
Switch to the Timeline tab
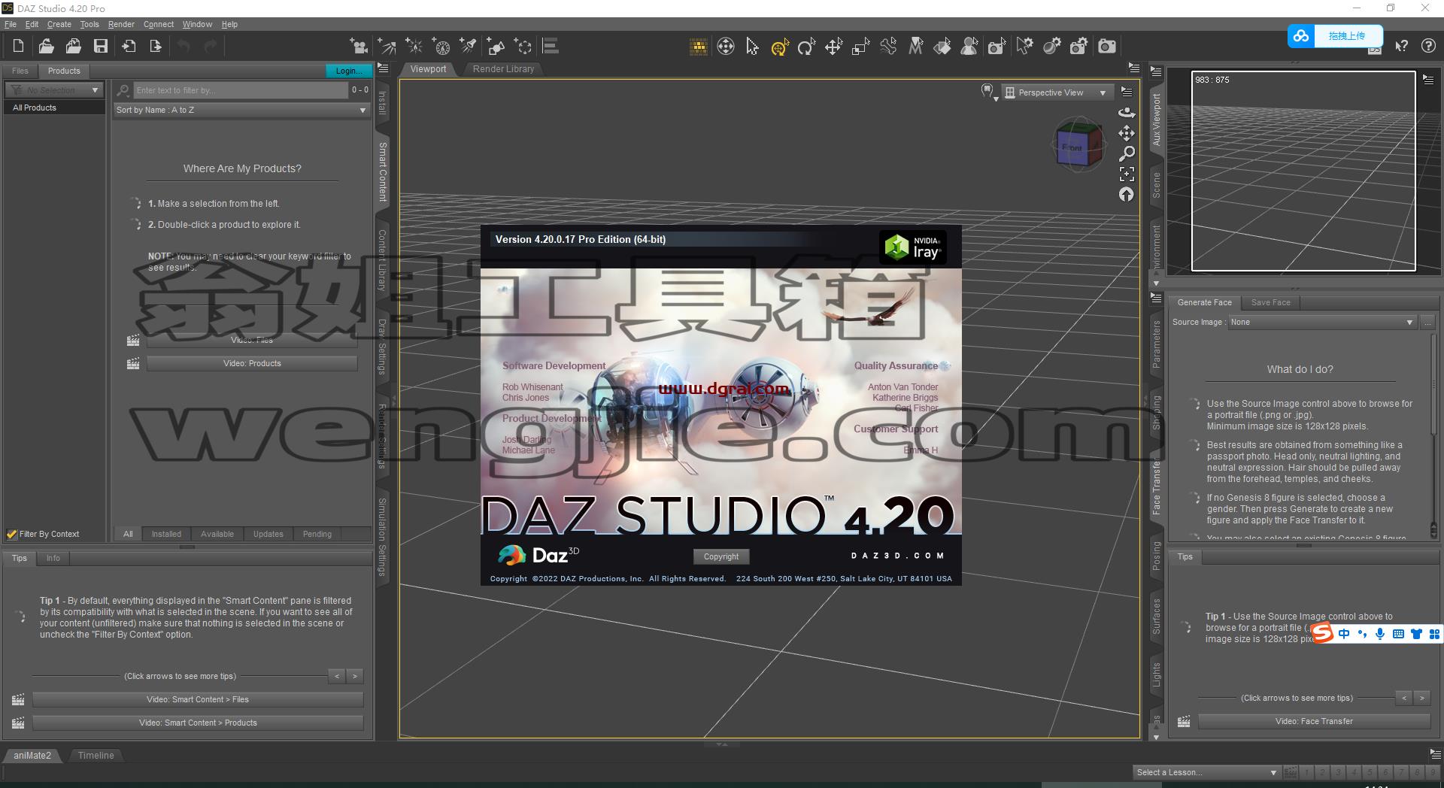96,756
